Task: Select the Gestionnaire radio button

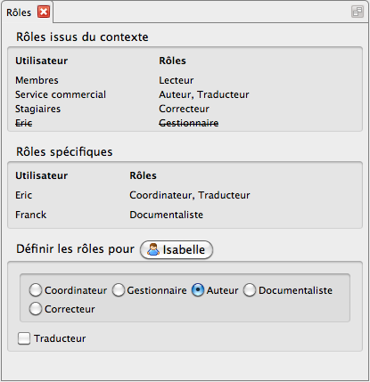Action: click(119, 290)
